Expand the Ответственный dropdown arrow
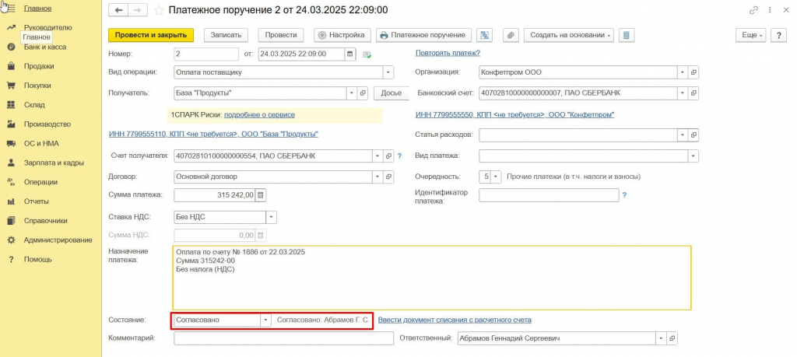797x357 pixels. point(661,338)
